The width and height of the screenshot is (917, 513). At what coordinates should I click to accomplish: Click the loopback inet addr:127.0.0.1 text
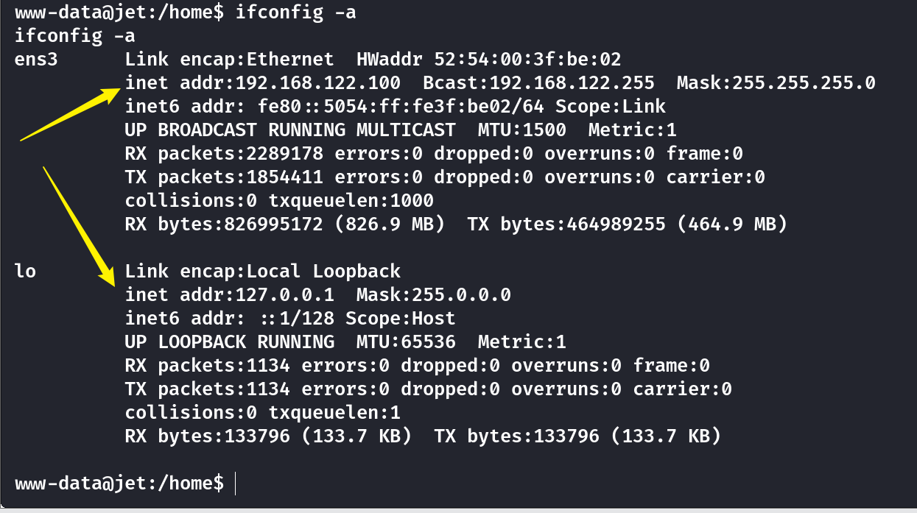tap(230, 295)
